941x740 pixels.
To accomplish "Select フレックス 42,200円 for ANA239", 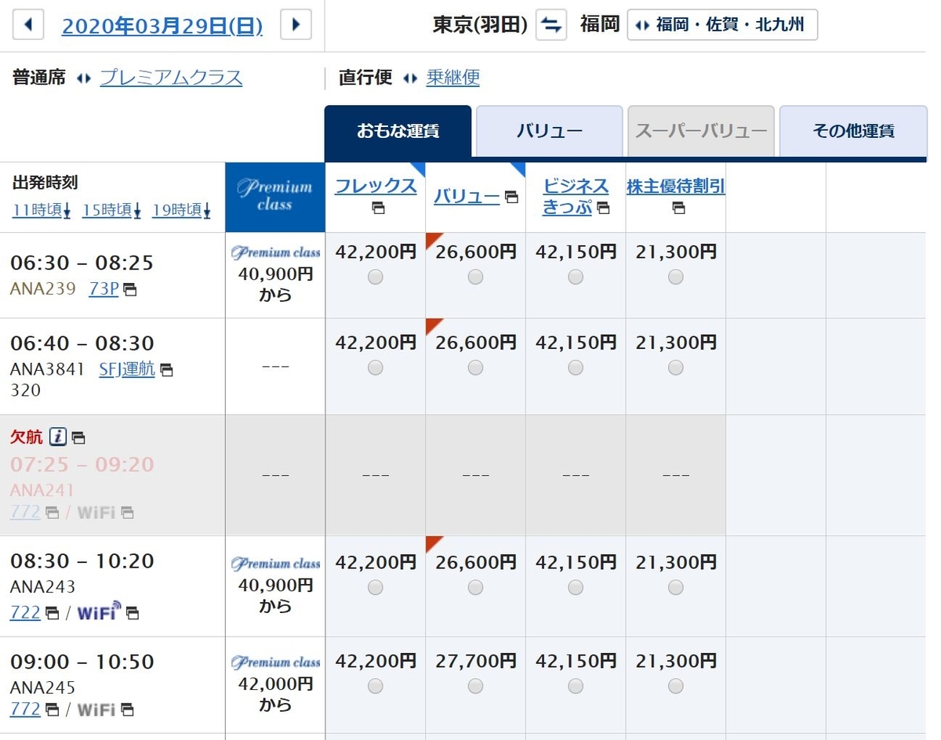I will click(376, 277).
